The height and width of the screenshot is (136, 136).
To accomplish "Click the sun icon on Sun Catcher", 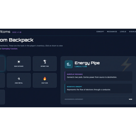I will pos(19,62).
